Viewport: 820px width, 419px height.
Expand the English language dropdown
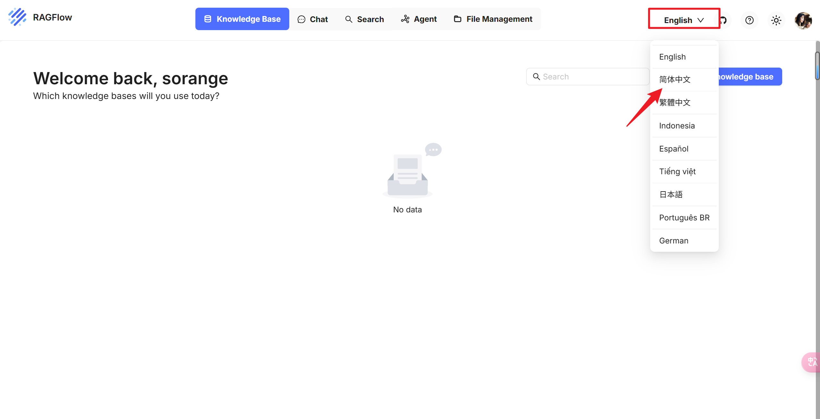coord(684,20)
